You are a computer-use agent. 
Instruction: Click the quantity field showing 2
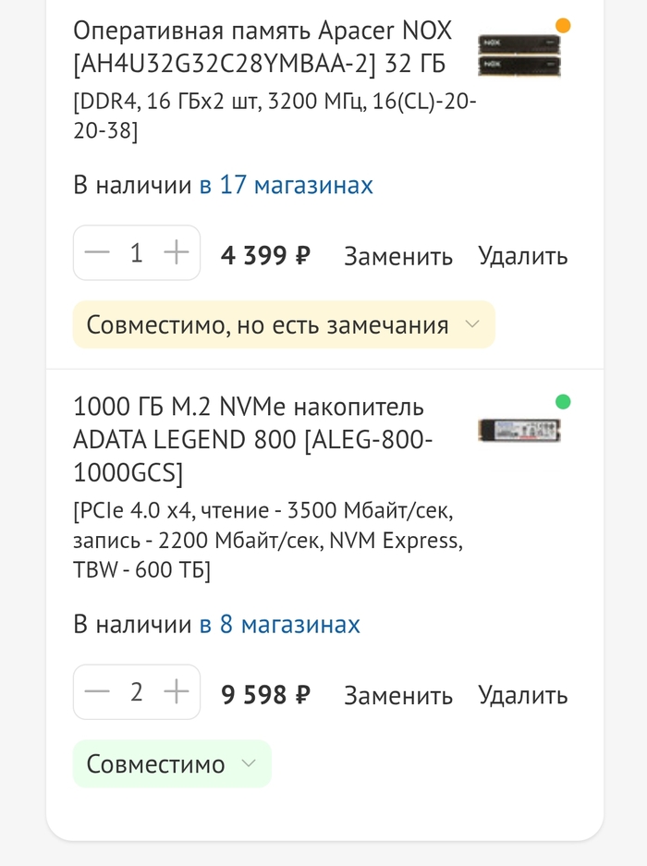[137, 691]
